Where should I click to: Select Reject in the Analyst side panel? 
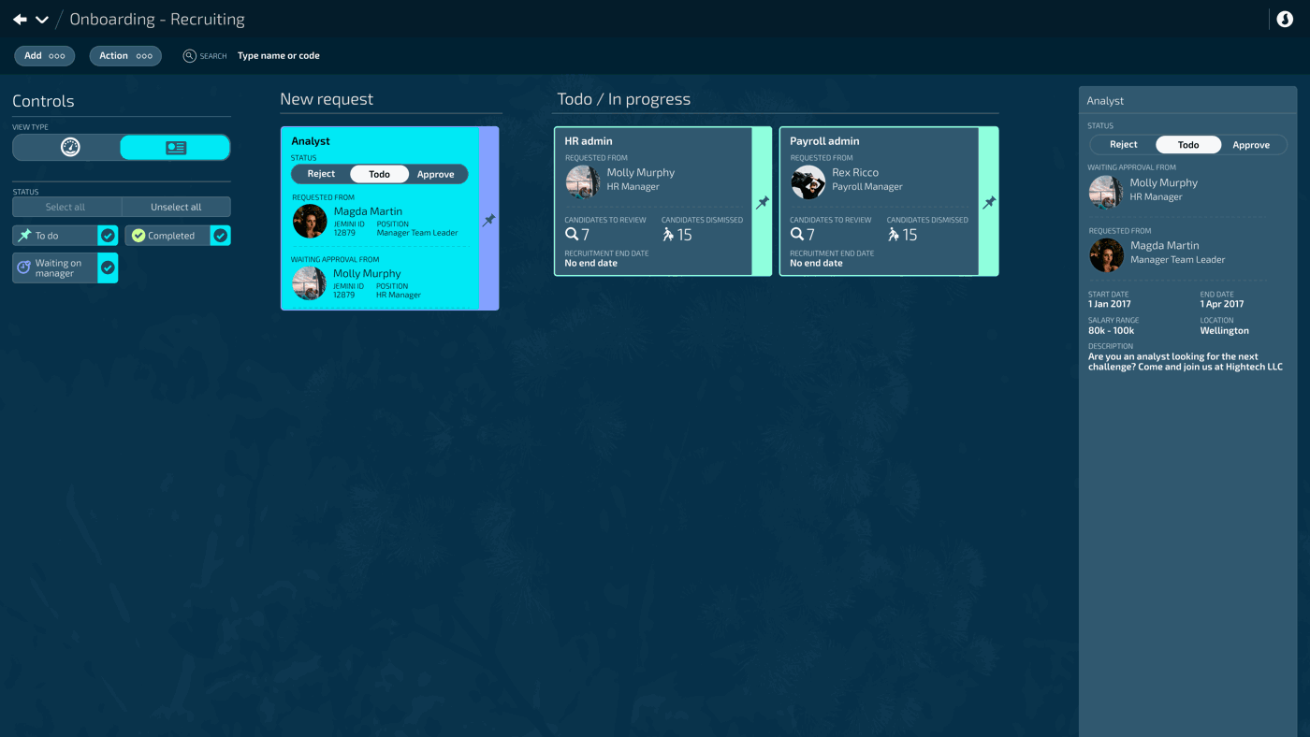click(x=1123, y=145)
